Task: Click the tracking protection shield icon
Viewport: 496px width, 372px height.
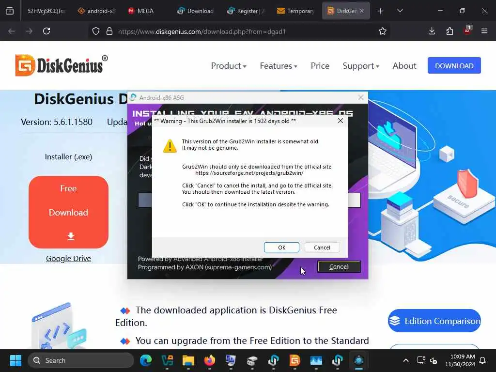Action: 96,31
